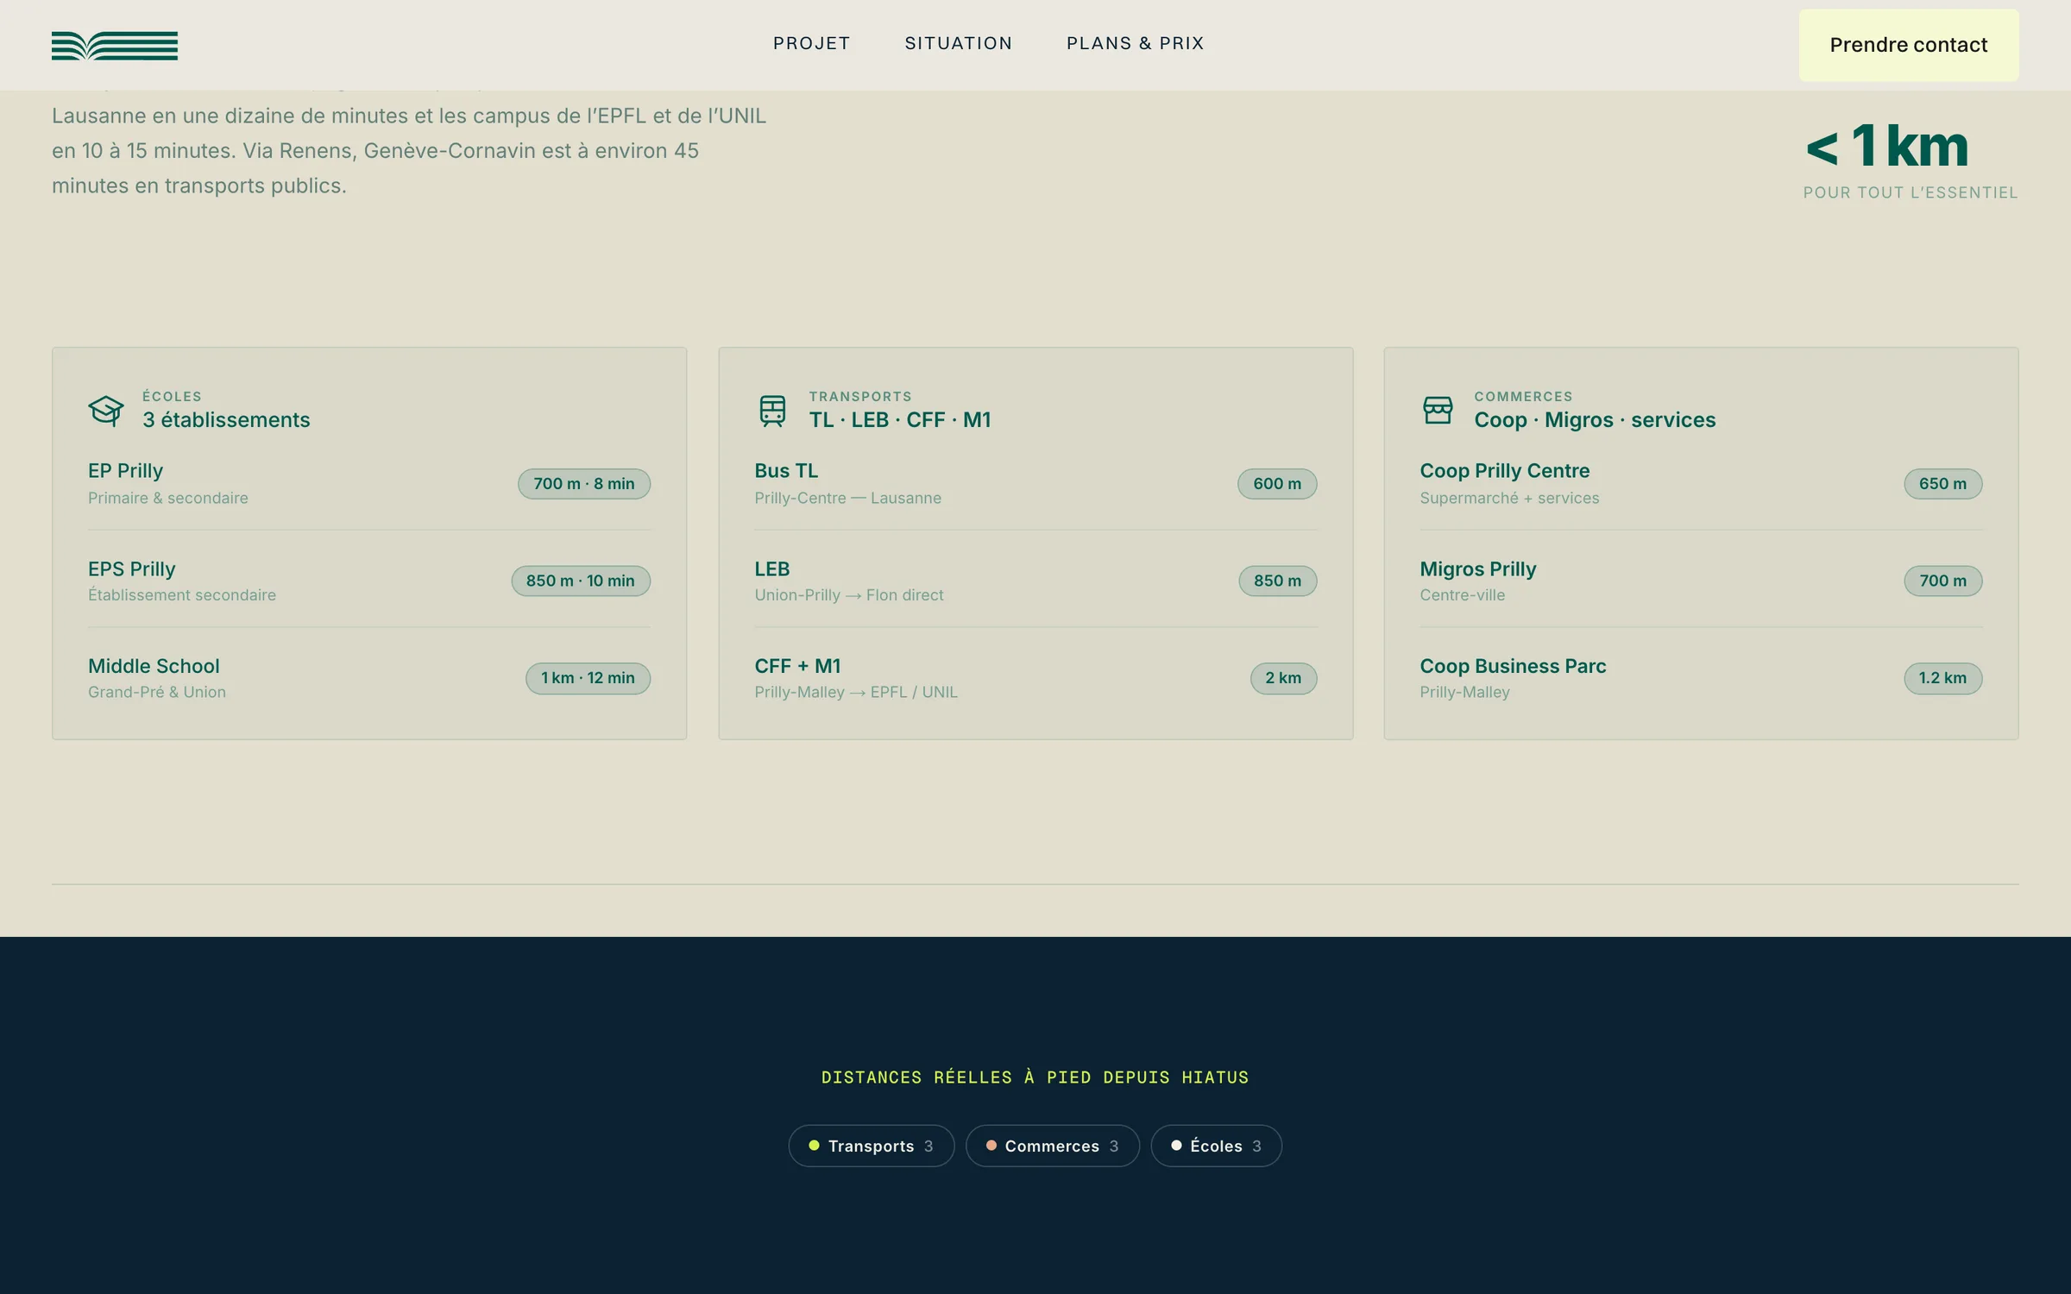
Task: Click the 600 m badge for Bus TL
Action: click(x=1277, y=484)
